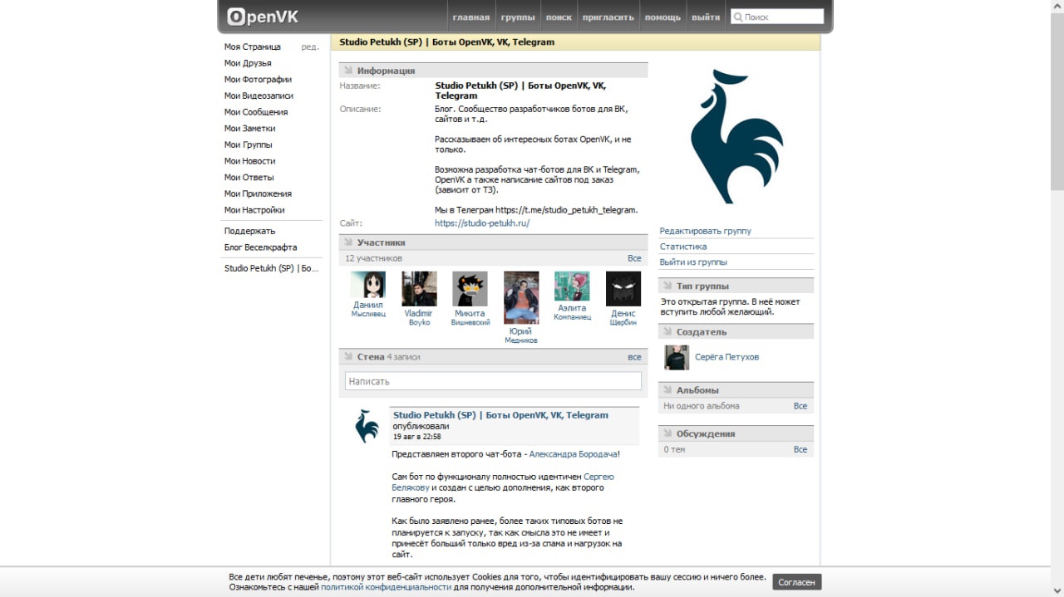The width and height of the screenshot is (1064, 597).
Task: Collapse the Тип группы section arrow
Action: point(667,286)
